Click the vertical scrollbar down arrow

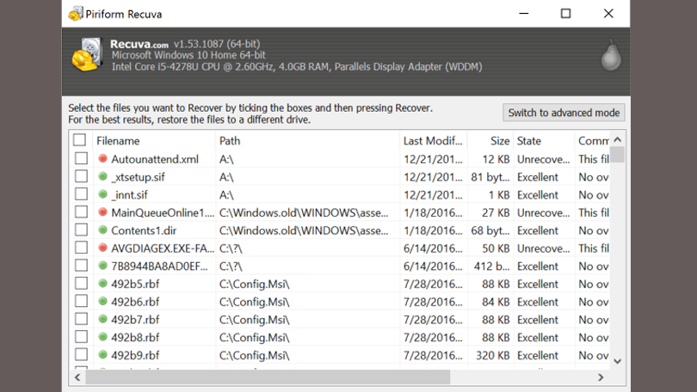tap(617, 362)
